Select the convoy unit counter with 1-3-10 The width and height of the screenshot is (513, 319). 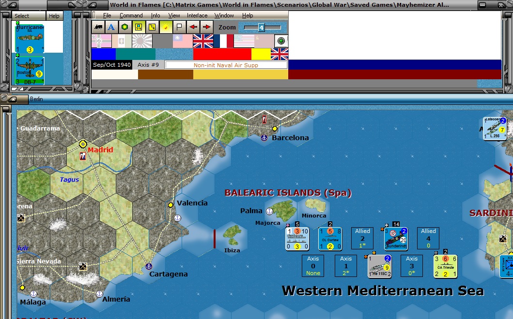[x=297, y=239]
